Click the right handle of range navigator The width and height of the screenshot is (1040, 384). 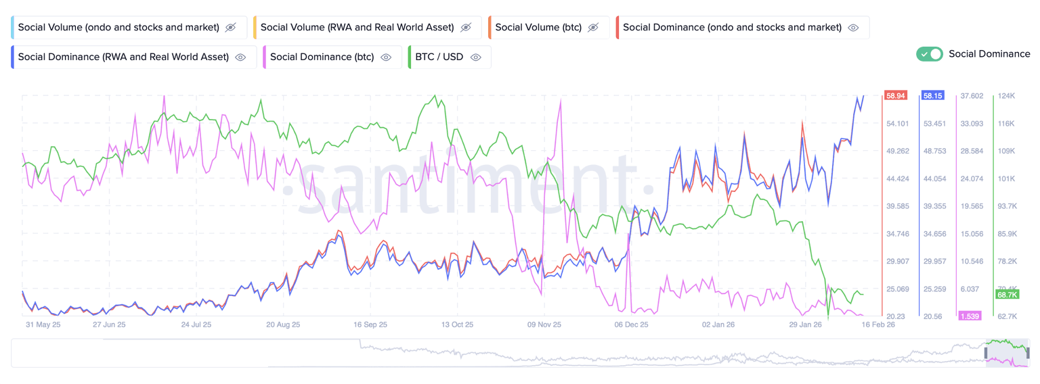pos(1028,353)
